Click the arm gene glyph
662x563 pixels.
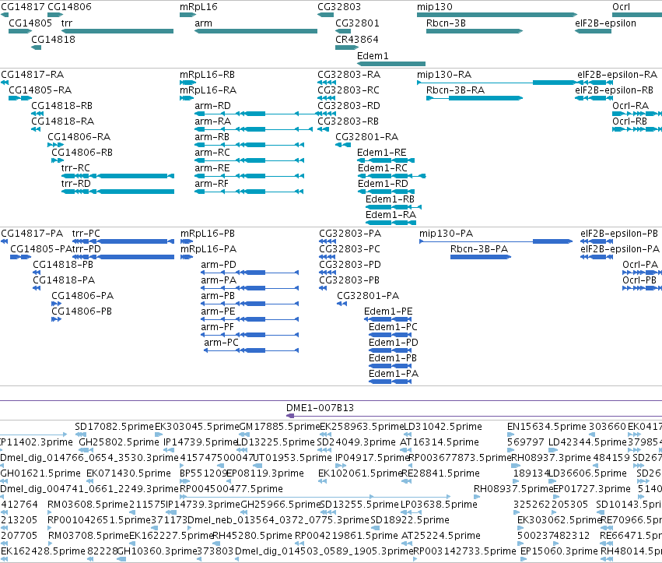[256, 31]
